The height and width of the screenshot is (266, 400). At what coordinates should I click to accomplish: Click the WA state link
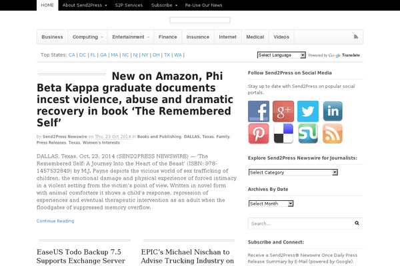point(178,55)
